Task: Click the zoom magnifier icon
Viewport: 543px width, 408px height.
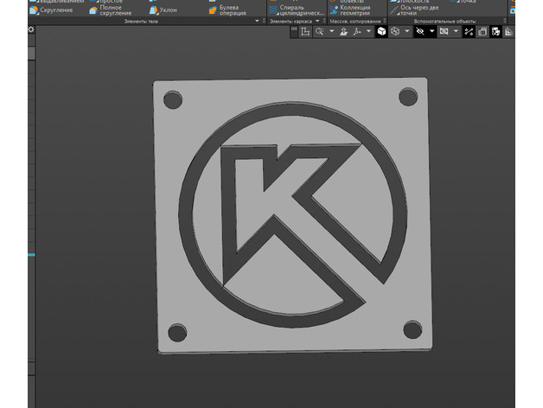Action: click(319, 31)
